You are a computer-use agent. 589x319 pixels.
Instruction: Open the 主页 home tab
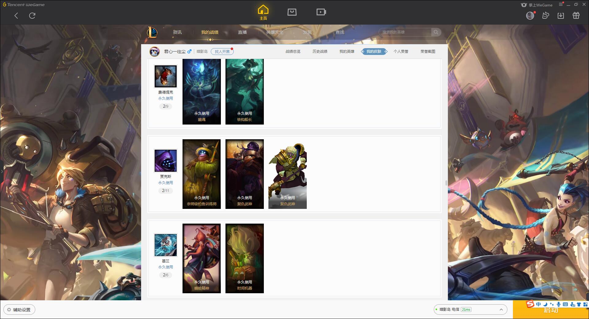pos(263,13)
